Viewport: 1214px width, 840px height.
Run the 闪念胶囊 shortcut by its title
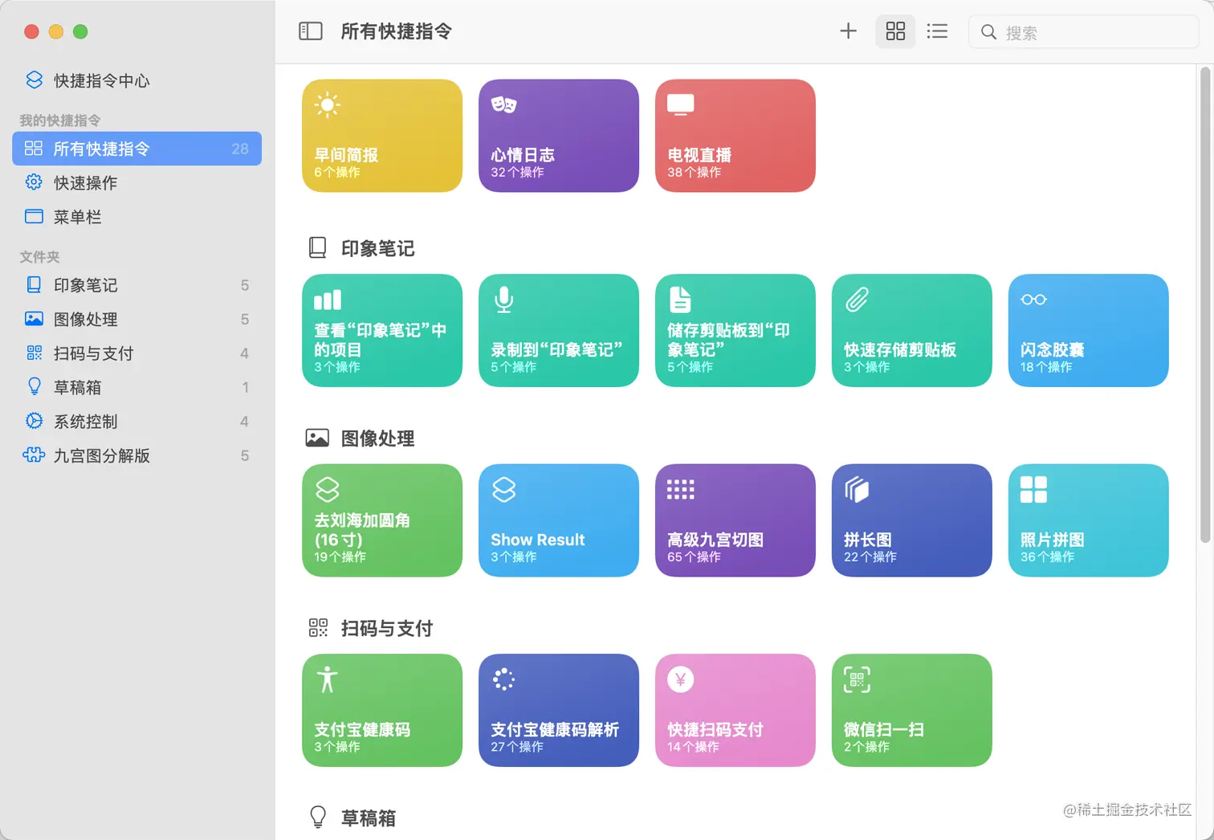pos(1053,350)
